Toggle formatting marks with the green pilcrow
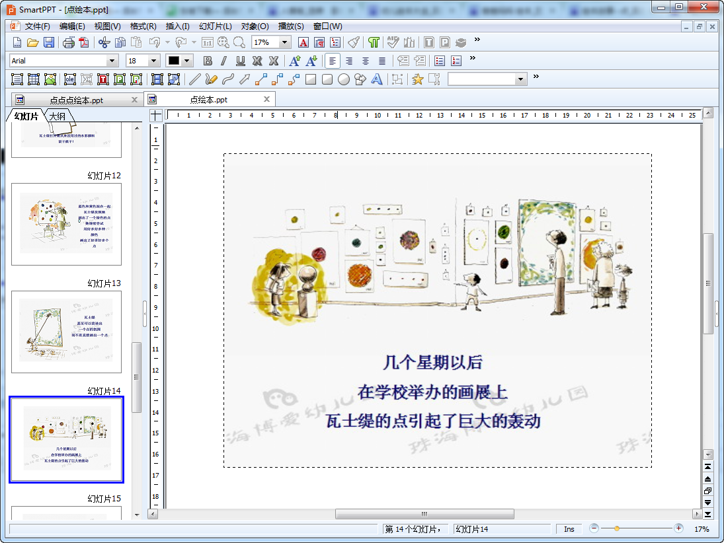The image size is (724, 543). pos(374,42)
